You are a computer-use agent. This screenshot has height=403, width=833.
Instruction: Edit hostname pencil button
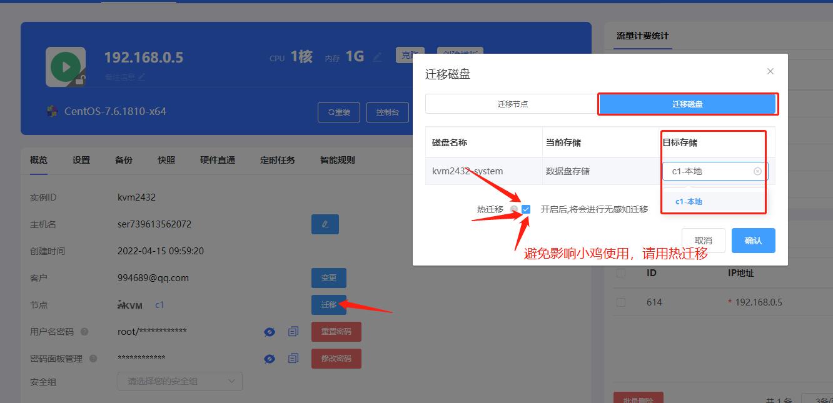(325, 224)
